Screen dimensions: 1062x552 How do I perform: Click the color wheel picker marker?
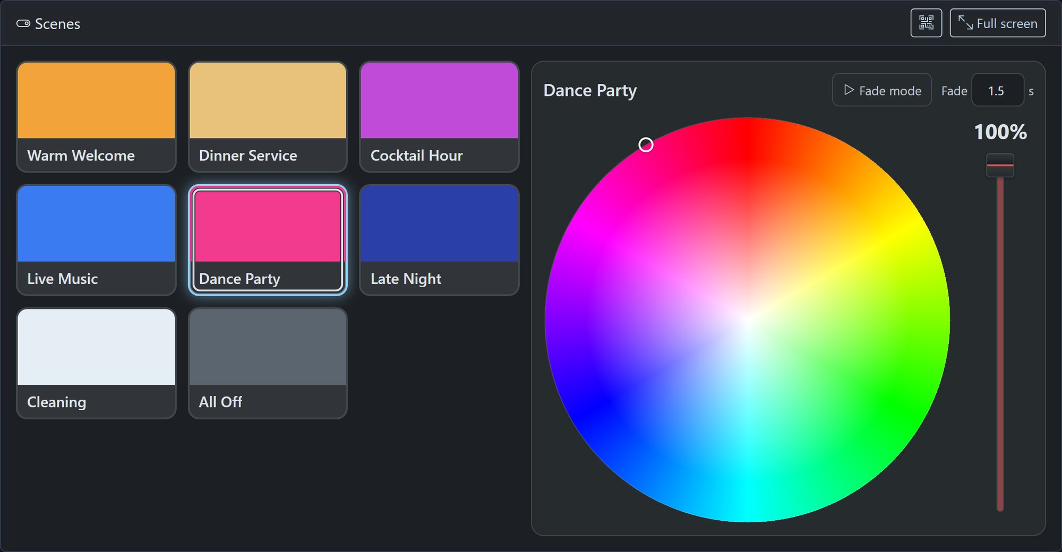pos(646,145)
